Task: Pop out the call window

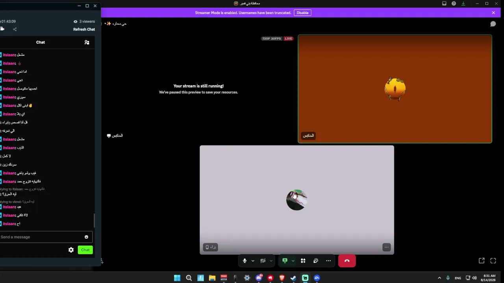Action: coord(482,261)
